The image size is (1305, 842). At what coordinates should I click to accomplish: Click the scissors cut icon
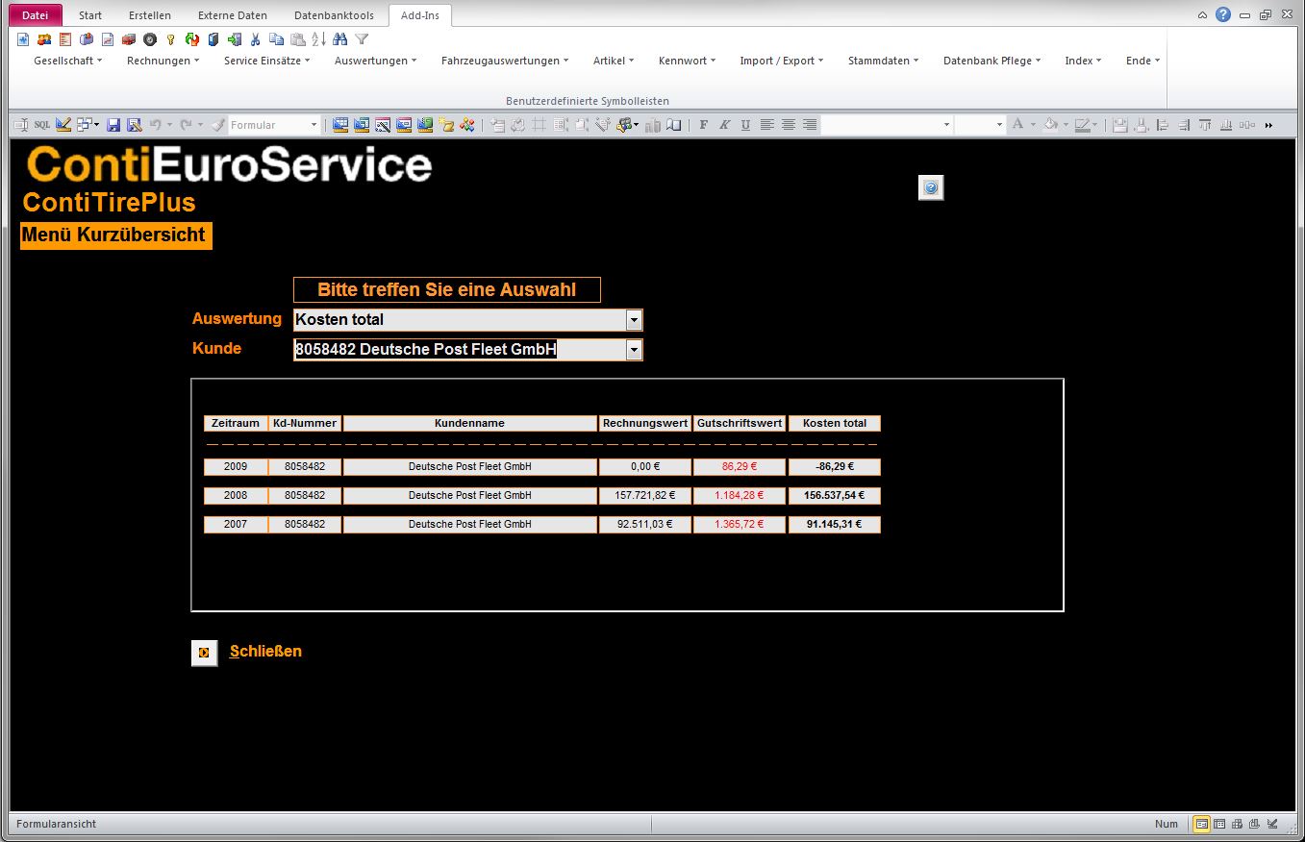pos(256,39)
